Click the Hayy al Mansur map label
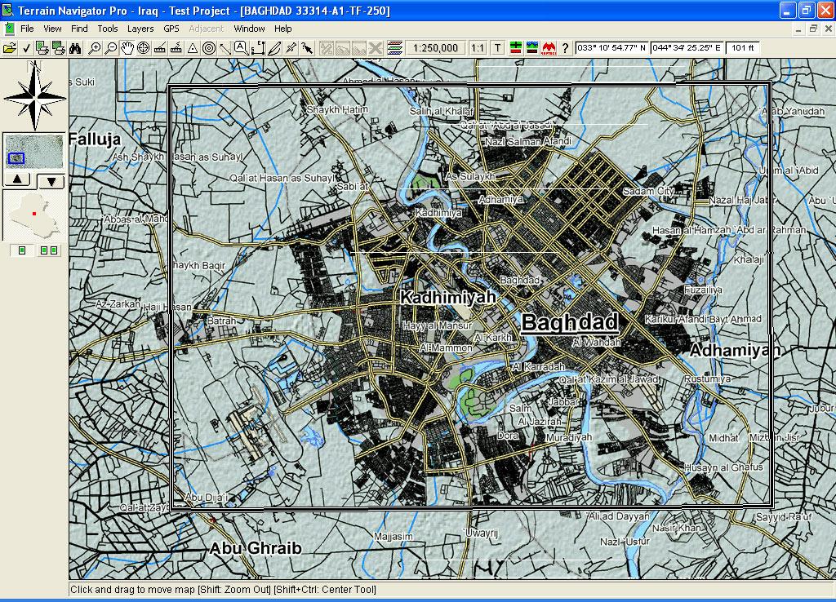Viewport: 836px width, 602px height. pos(438,325)
